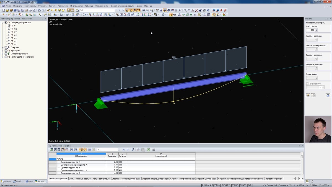
Task: Toggle OSNAP in status bar
Action: pos(235,185)
